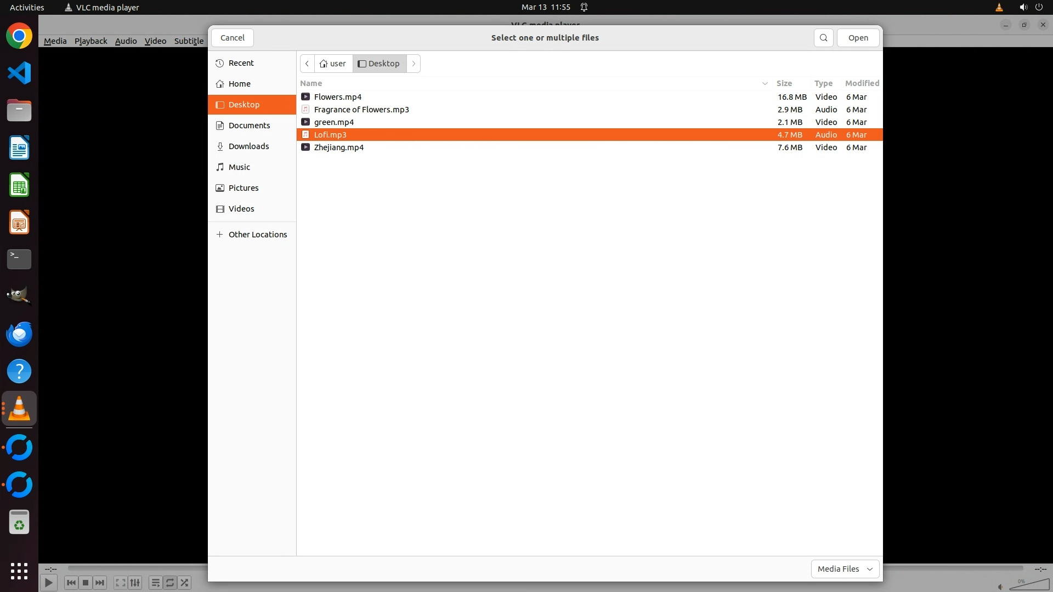Go back with the path bar left arrow
Screen dimensions: 1053x592
click(x=307, y=64)
